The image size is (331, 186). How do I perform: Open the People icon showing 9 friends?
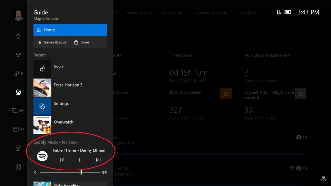point(17,74)
